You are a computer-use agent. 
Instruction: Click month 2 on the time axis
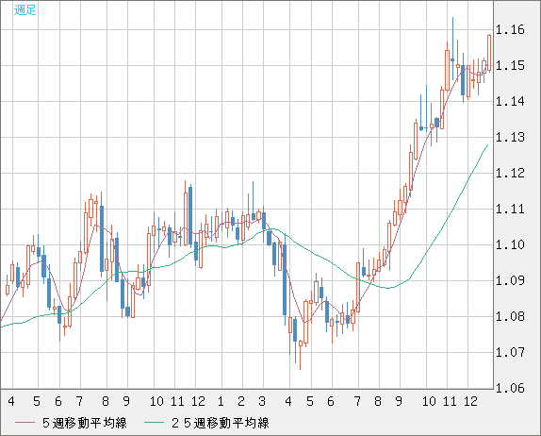(241, 401)
